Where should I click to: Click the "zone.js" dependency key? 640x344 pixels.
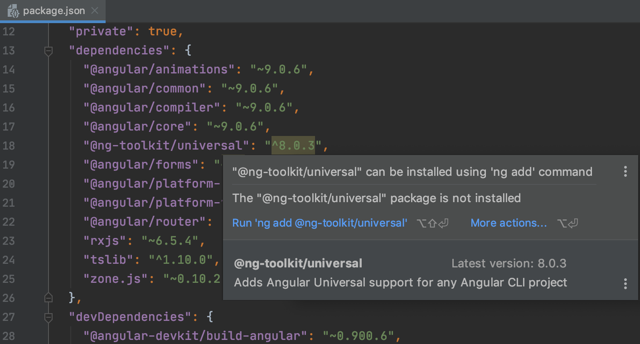[x=116, y=279]
